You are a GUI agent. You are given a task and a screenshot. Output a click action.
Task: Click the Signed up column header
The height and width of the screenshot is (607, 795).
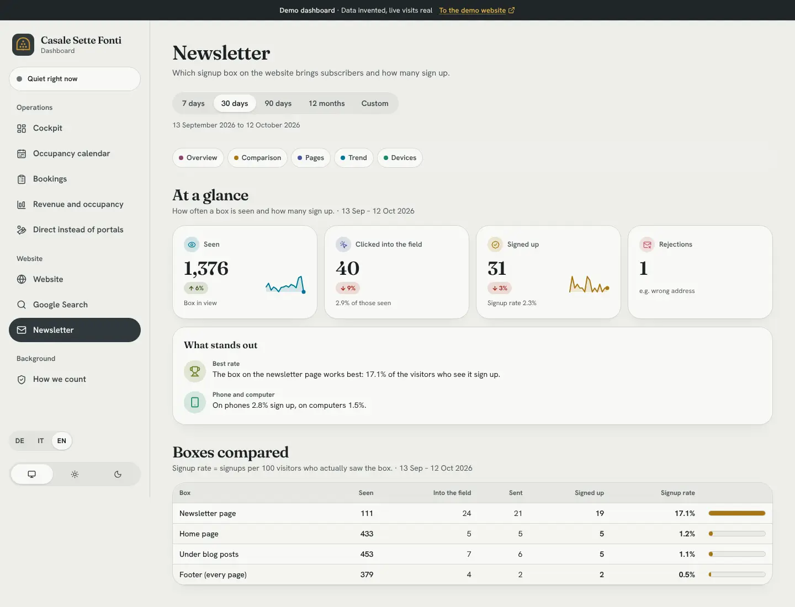(x=589, y=493)
